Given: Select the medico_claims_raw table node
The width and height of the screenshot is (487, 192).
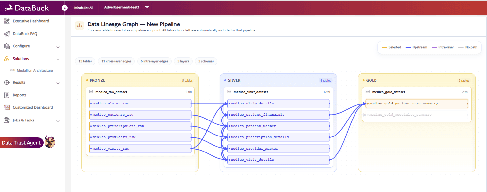Looking at the screenshot, I should [x=140, y=104].
